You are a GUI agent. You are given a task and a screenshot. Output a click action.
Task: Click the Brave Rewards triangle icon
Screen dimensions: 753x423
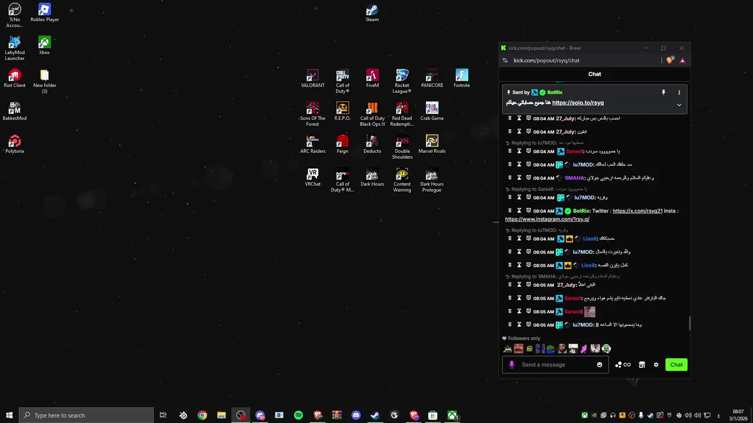682,61
